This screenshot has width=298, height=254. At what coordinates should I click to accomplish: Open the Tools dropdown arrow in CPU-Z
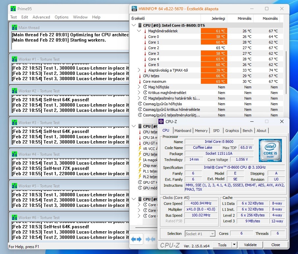[234, 245]
